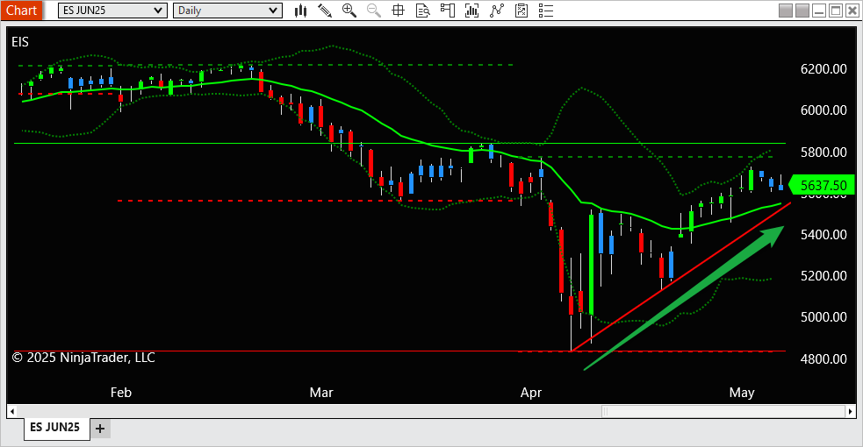Open the Daily interval dropdown
Image resolution: width=863 pixels, height=447 pixels.
coord(227,11)
